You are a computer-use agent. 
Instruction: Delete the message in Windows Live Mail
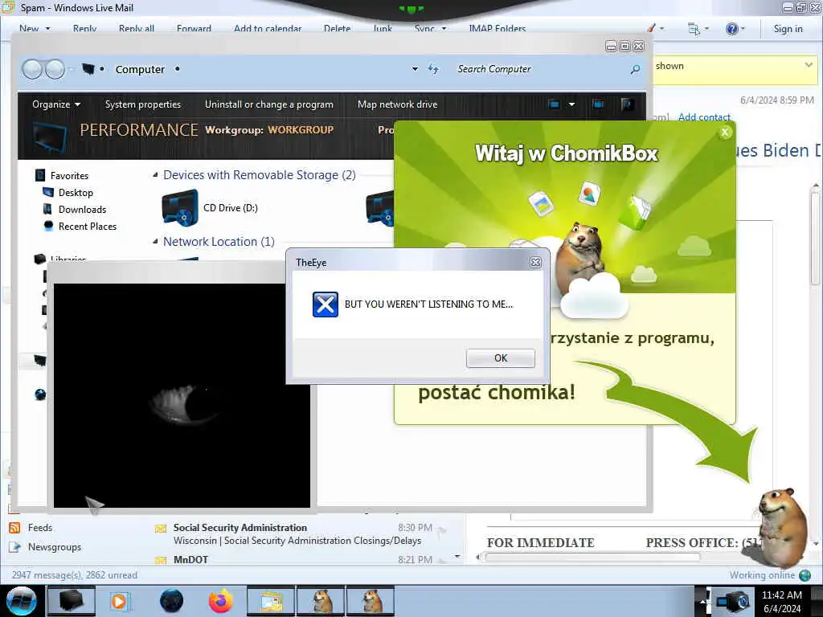(x=337, y=29)
